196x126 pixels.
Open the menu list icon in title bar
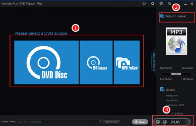coord(169,4)
